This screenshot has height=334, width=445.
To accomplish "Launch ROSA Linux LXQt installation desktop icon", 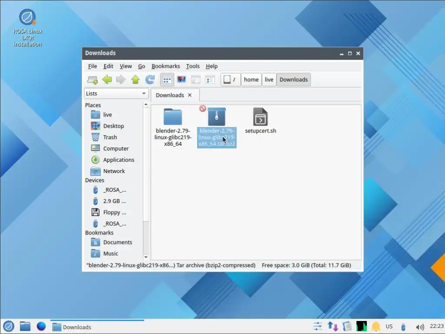I will pos(27,27).
